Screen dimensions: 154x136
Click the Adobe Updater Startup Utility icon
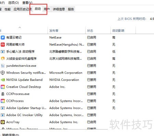tap(3, 108)
